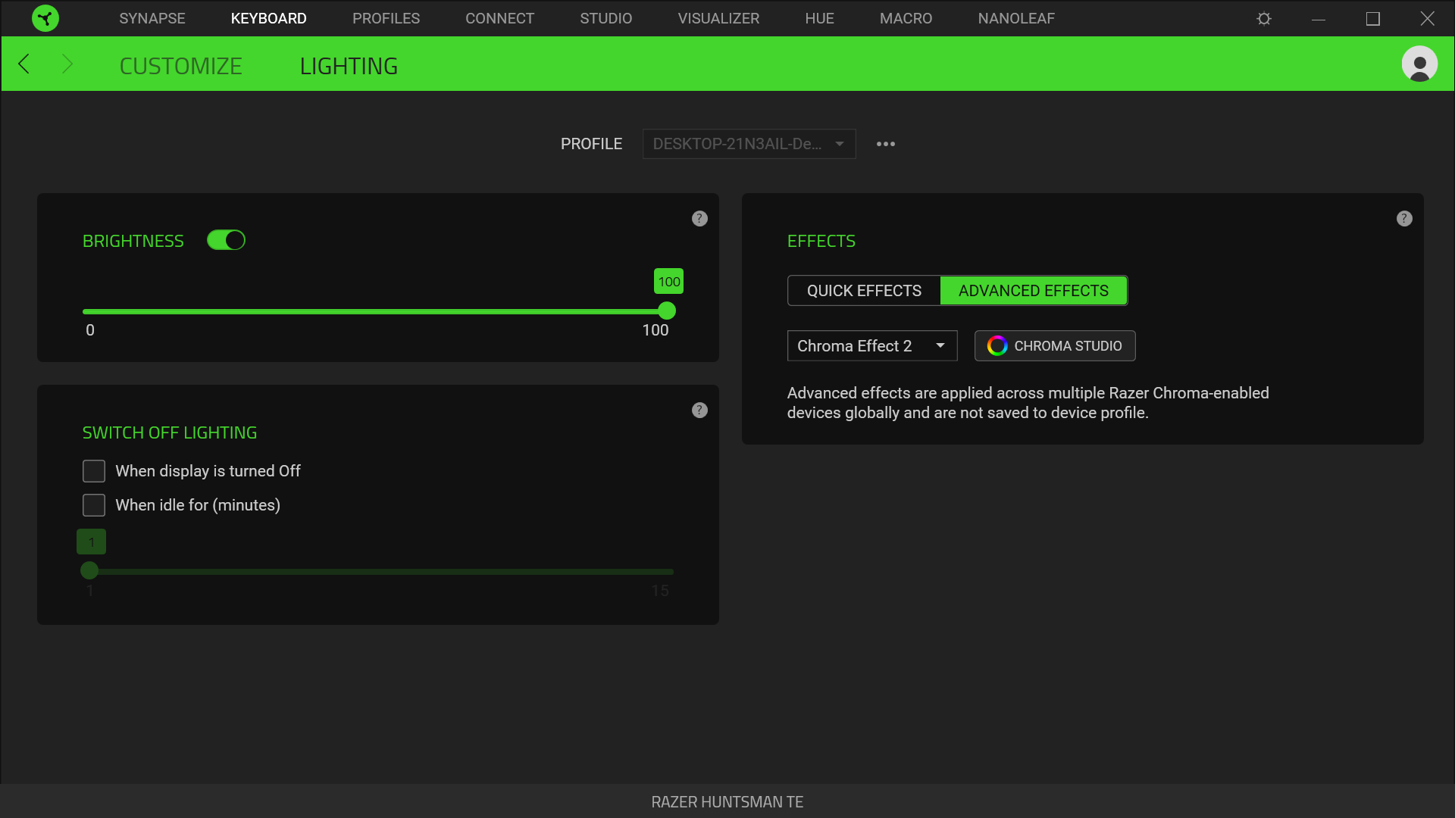
Task: Switch to the Customize tab
Action: [x=180, y=67]
